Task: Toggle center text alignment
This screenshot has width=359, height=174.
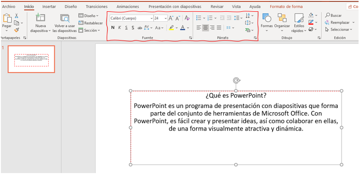Action: (x=205, y=28)
